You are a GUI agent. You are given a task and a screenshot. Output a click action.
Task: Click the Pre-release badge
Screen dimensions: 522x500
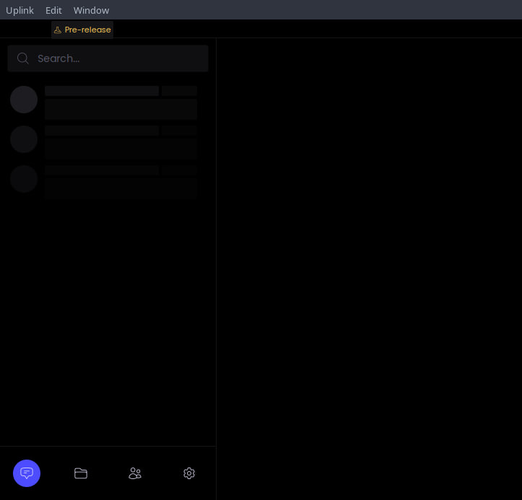82,30
